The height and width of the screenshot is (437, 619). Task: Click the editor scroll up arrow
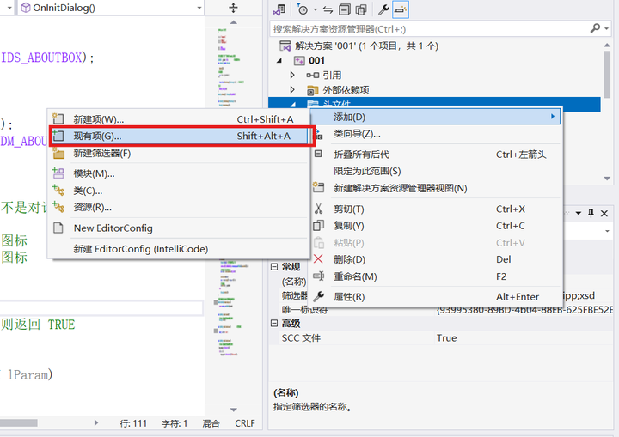pyautogui.click(x=234, y=22)
